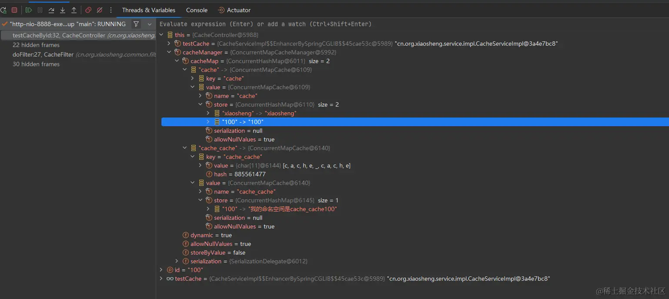Expand the char[11]@6144 value node
Image resolution: width=669 pixels, height=299 pixels.
click(201, 165)
